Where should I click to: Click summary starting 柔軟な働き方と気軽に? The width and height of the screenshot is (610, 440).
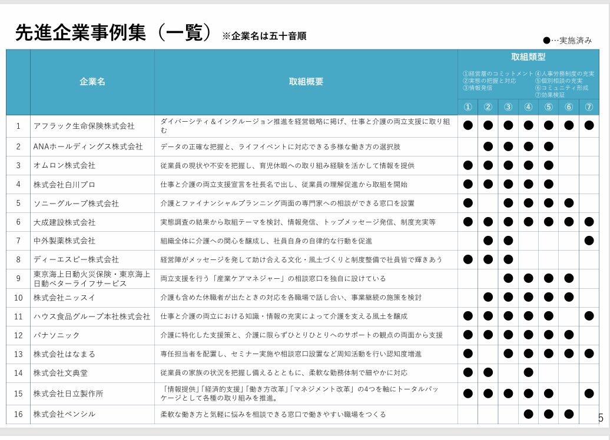[x=273, y=414]
